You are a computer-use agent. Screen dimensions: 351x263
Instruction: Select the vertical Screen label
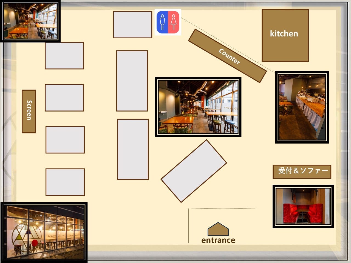pos(29,111)
